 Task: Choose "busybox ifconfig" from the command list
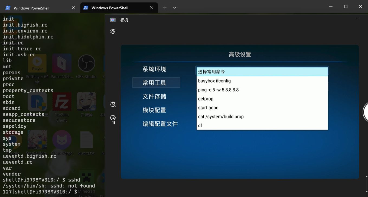pyautogui.click(x=214, y=81)
